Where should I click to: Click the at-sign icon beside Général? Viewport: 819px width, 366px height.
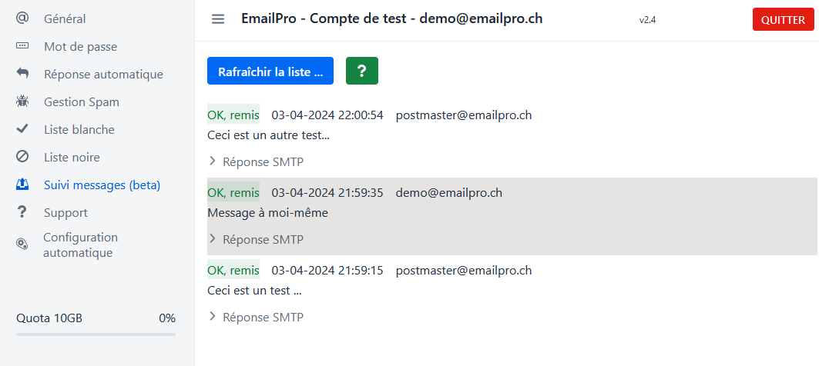pos(22,18)
